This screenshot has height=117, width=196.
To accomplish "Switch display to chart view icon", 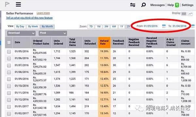I will coord(190,14).
